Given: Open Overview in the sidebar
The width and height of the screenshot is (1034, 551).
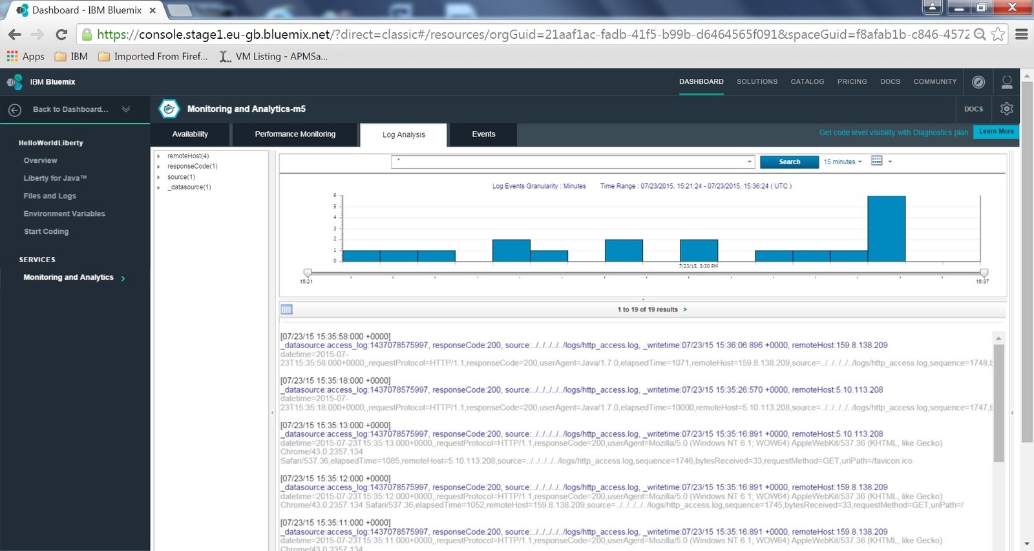Looking at the screenshot, I should (41, 161).
